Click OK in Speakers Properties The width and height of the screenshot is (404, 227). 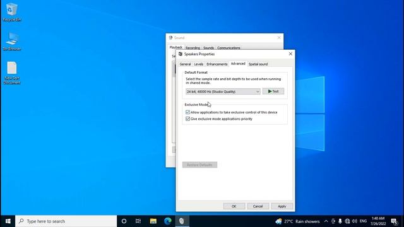tap(234, 206)
